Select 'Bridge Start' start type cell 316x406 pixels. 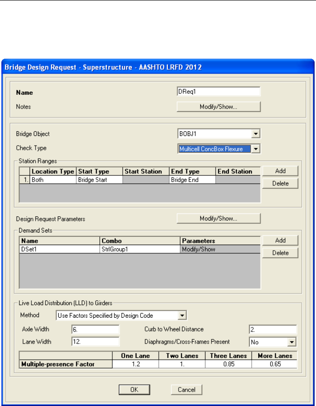coord(99,180)
